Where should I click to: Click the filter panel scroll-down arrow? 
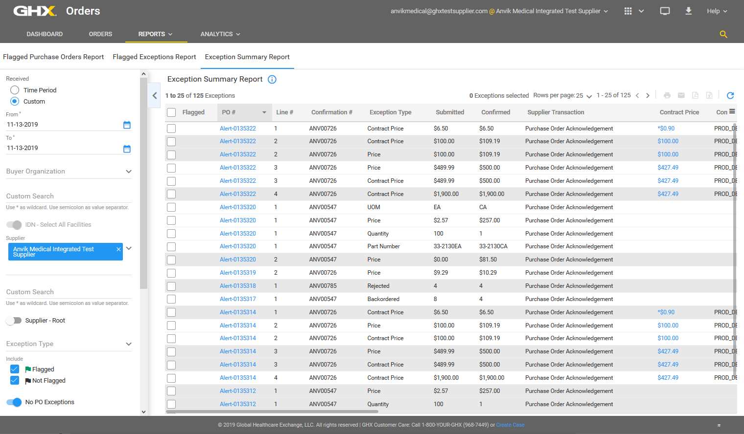point(143,412)
